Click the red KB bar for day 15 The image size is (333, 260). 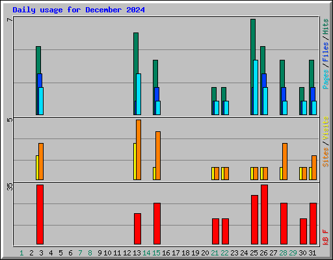(x=157, y=224)
